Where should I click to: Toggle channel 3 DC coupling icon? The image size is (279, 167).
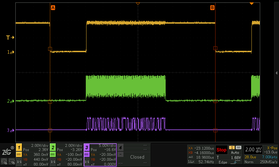click(86, 155)
